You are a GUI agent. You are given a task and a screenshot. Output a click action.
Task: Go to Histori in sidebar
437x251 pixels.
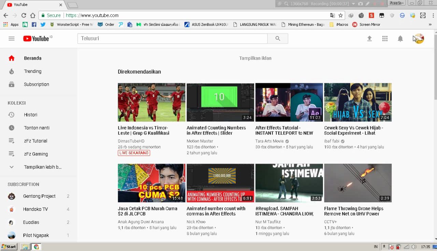pos(30,115)
